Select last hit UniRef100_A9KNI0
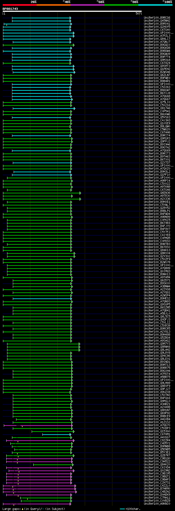 pos(157,504)
